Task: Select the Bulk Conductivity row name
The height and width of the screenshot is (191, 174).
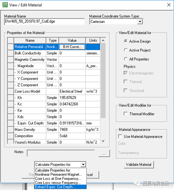Action: (x=30, y=53)
